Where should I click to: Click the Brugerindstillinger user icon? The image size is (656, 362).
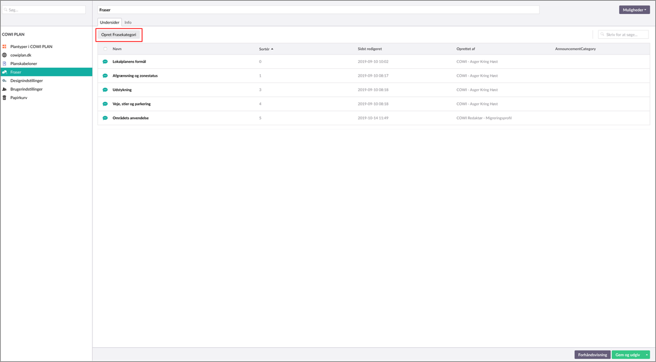4,89
